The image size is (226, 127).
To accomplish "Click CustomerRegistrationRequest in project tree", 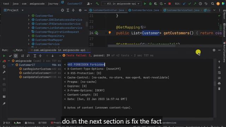I will pyautogui.click(x=57, y=32).
